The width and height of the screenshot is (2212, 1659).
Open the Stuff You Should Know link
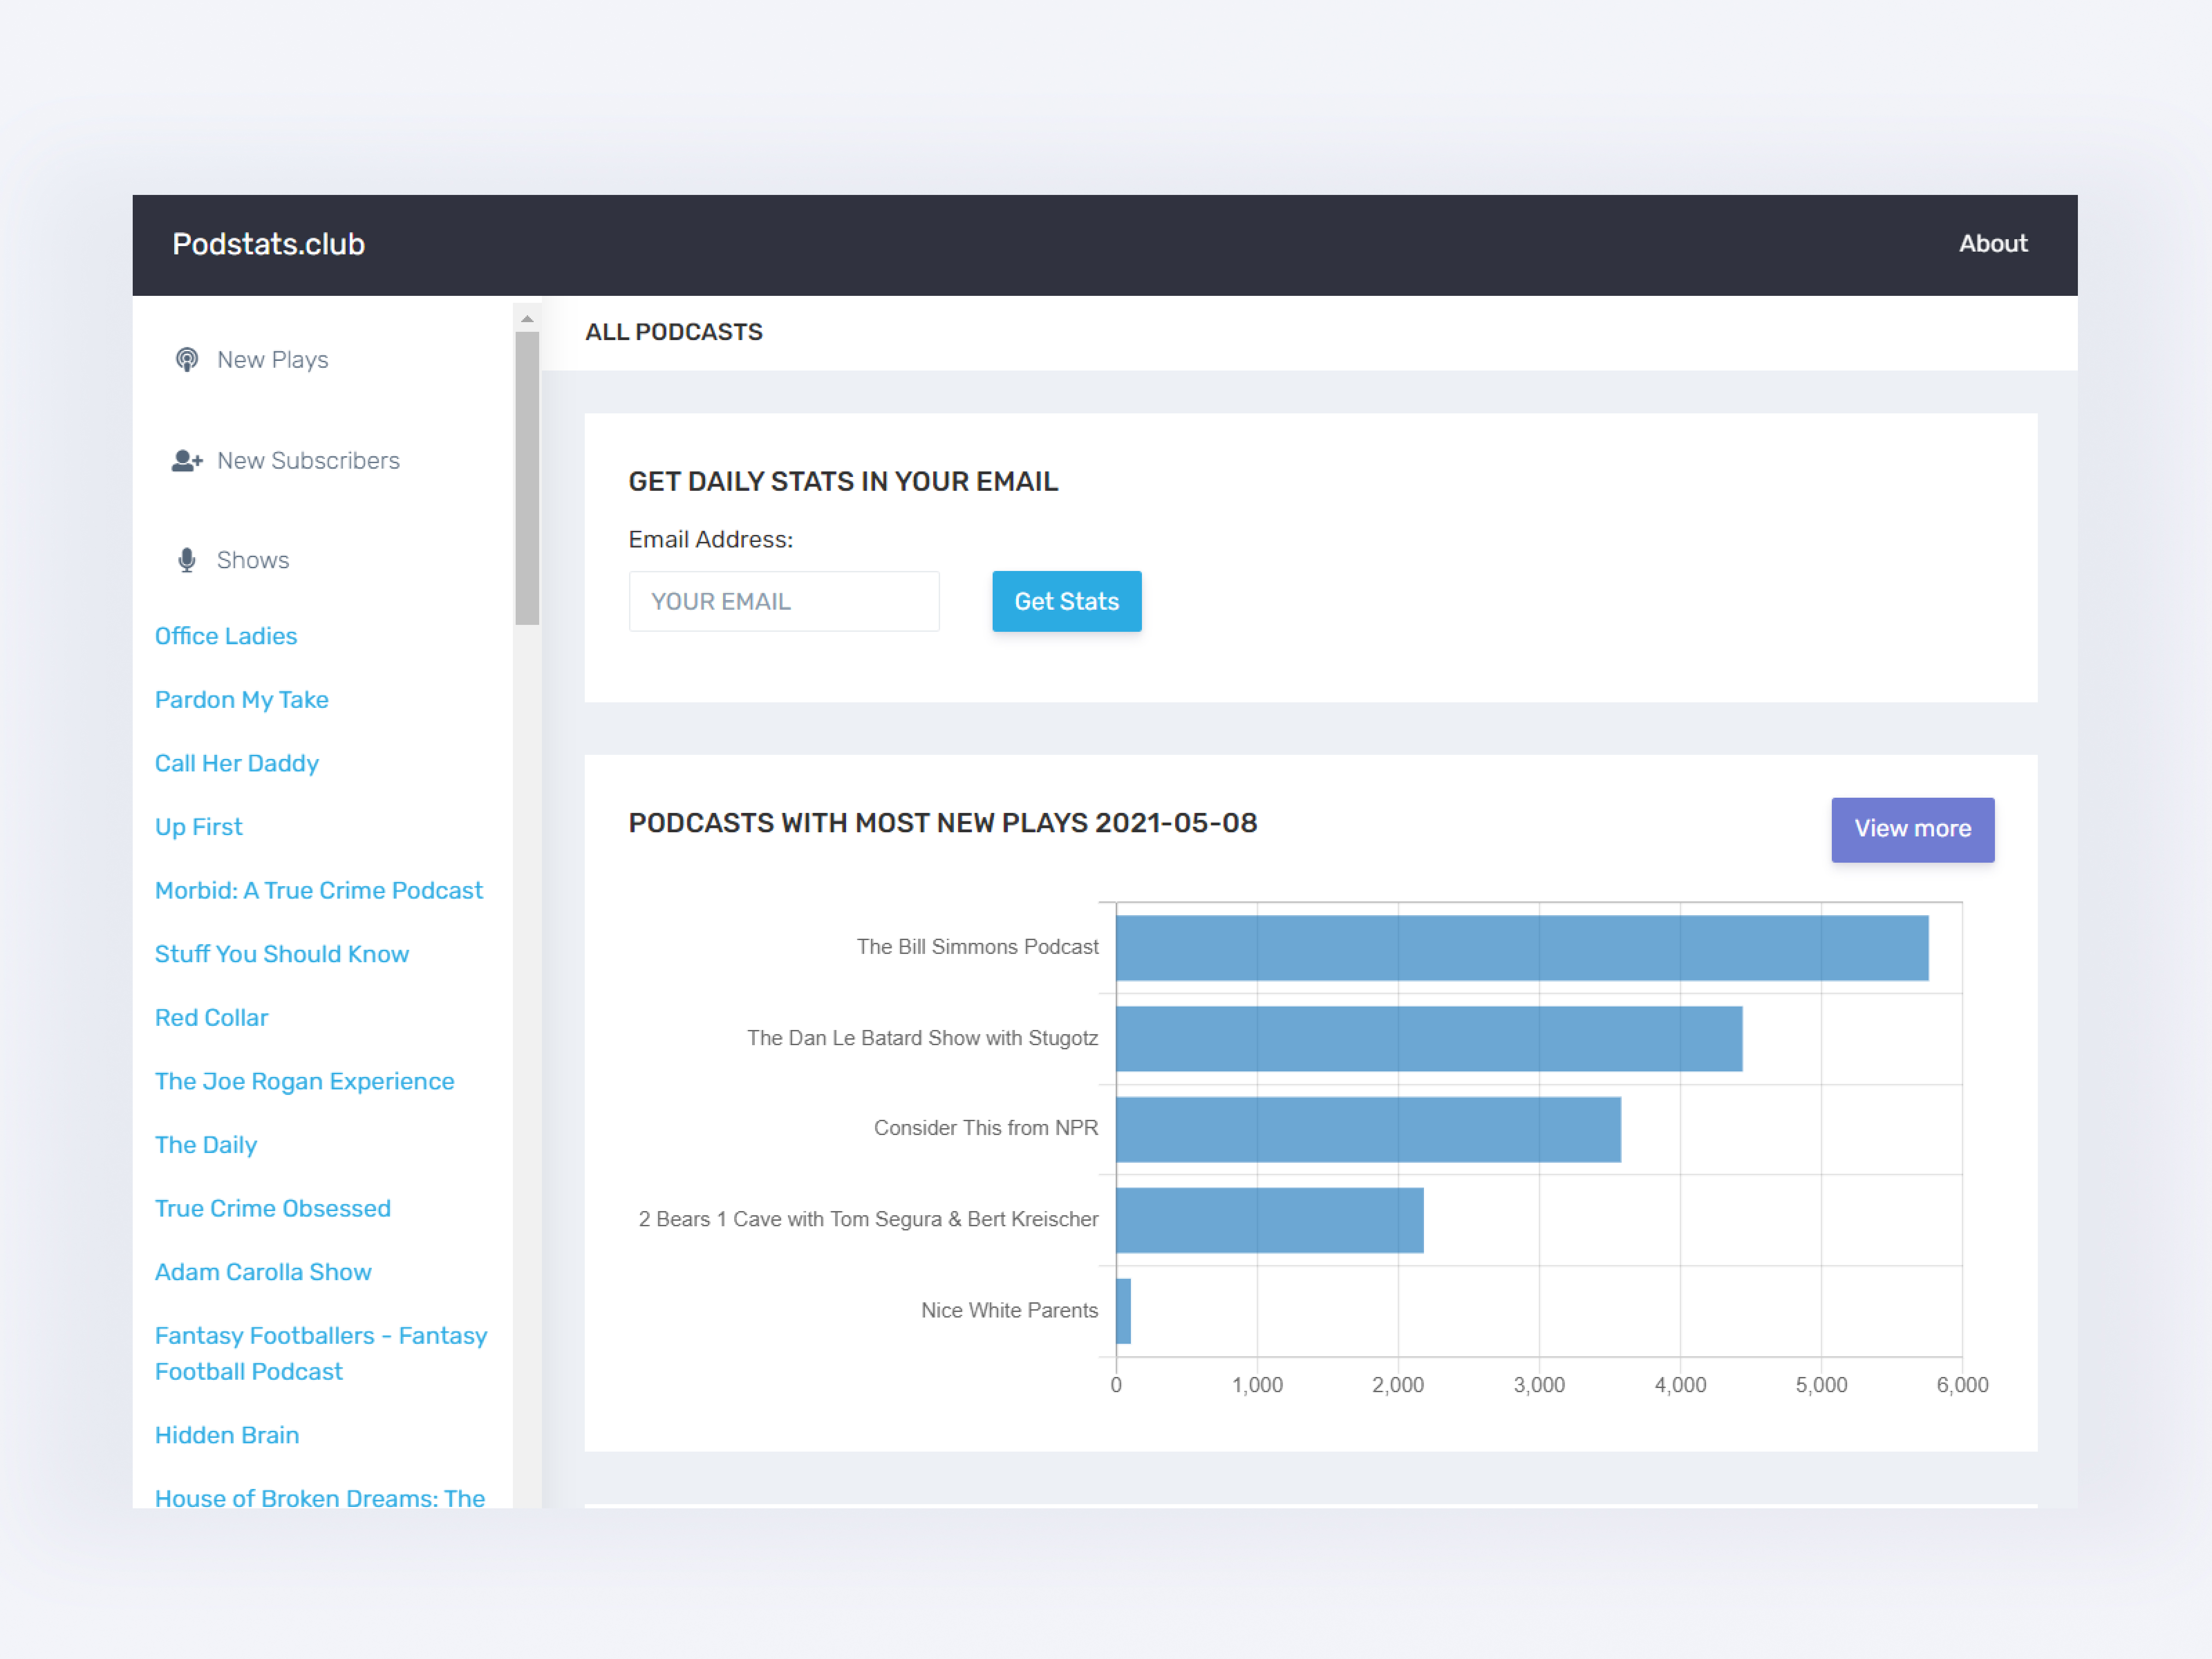pyautogui.click(x=282, y=954)
